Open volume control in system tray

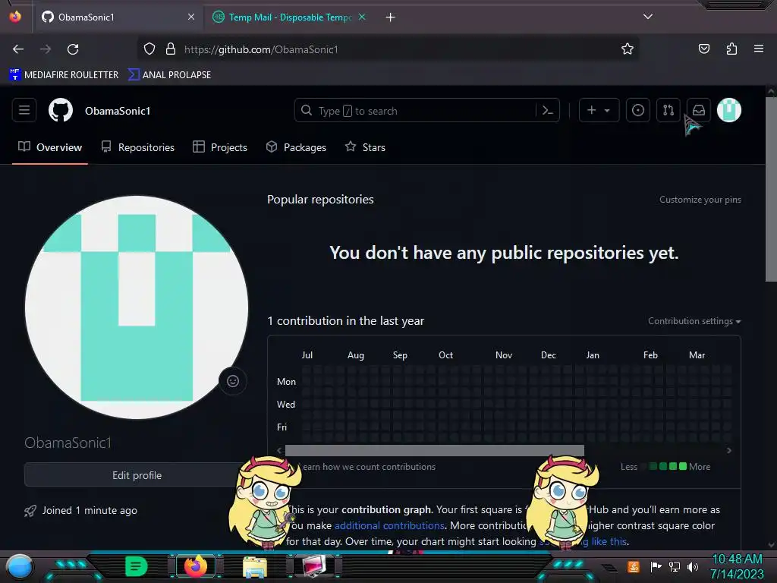coord(693,566)
